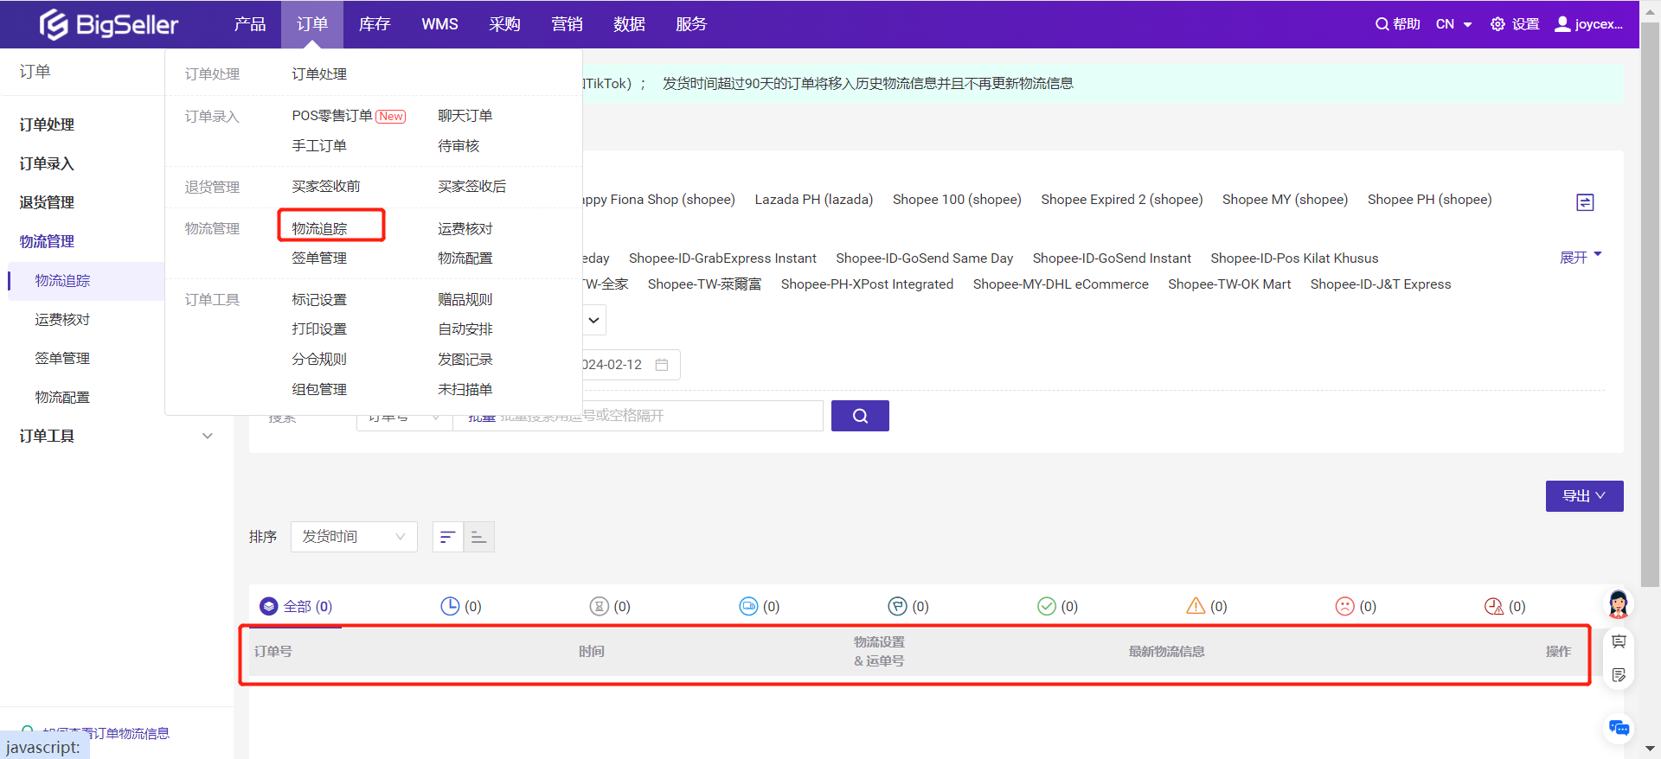Expand the logistics list with 展开

pyautogui.click(x=1580, y=258)
